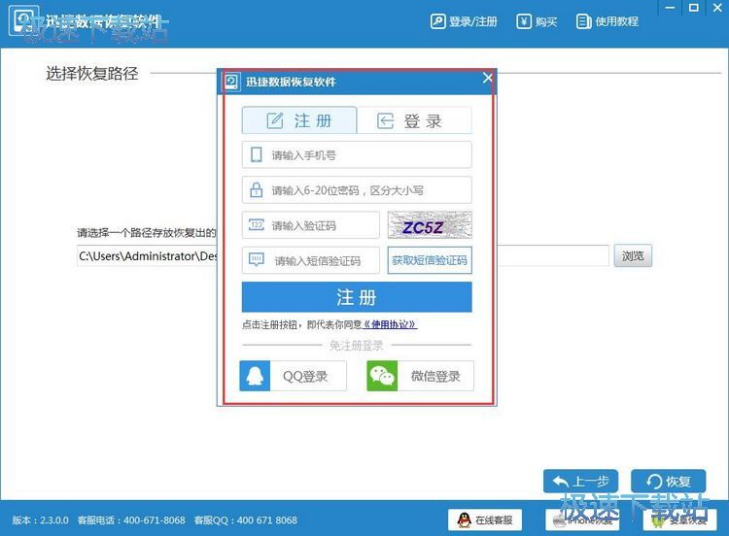Click the yen icon beside 购买
The image size is (729, 536).
point(524,21)
